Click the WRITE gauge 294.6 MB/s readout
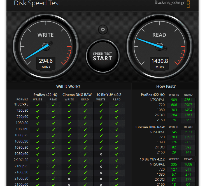This screenshot has height=186, width=205. pos(46,63)
